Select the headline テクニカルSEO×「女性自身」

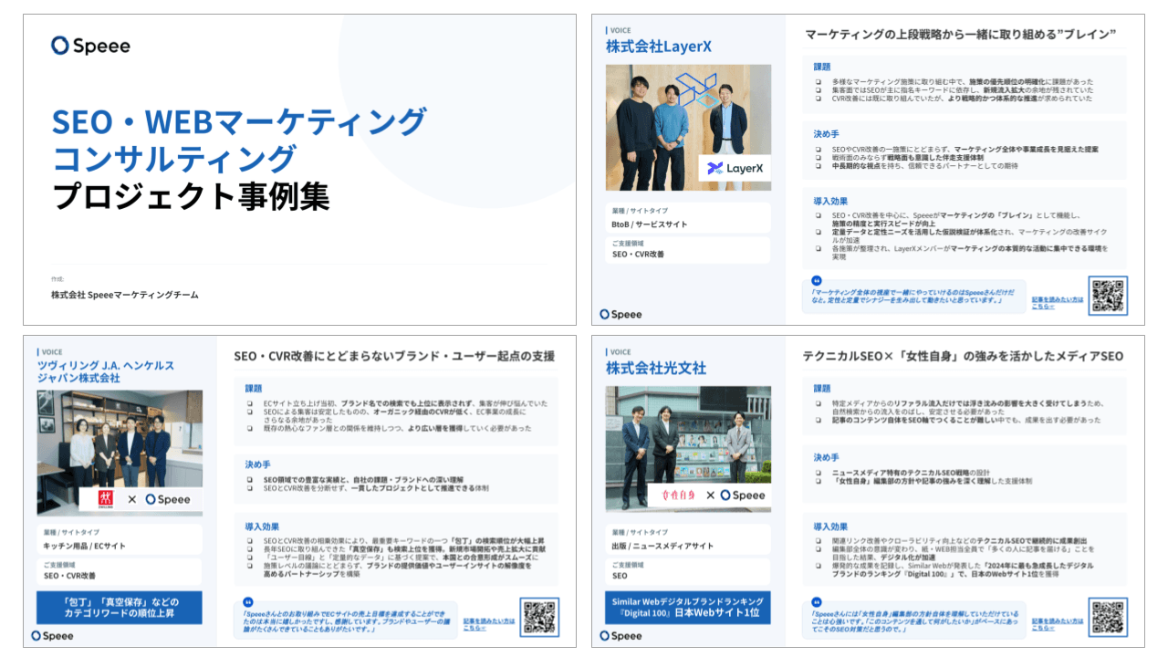(x=964, y=356)
